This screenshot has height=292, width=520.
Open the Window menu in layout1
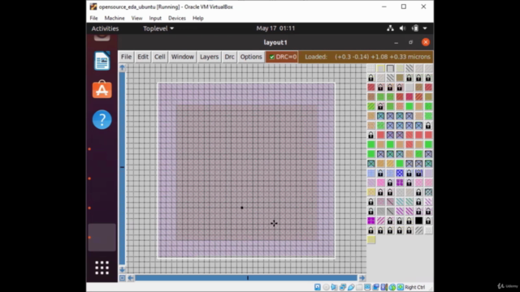tap(182, 57)
